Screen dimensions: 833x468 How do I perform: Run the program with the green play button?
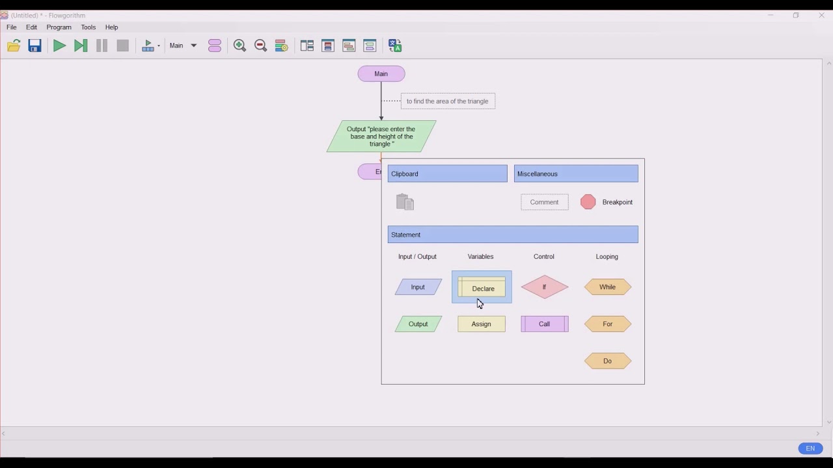click(59, 45)
